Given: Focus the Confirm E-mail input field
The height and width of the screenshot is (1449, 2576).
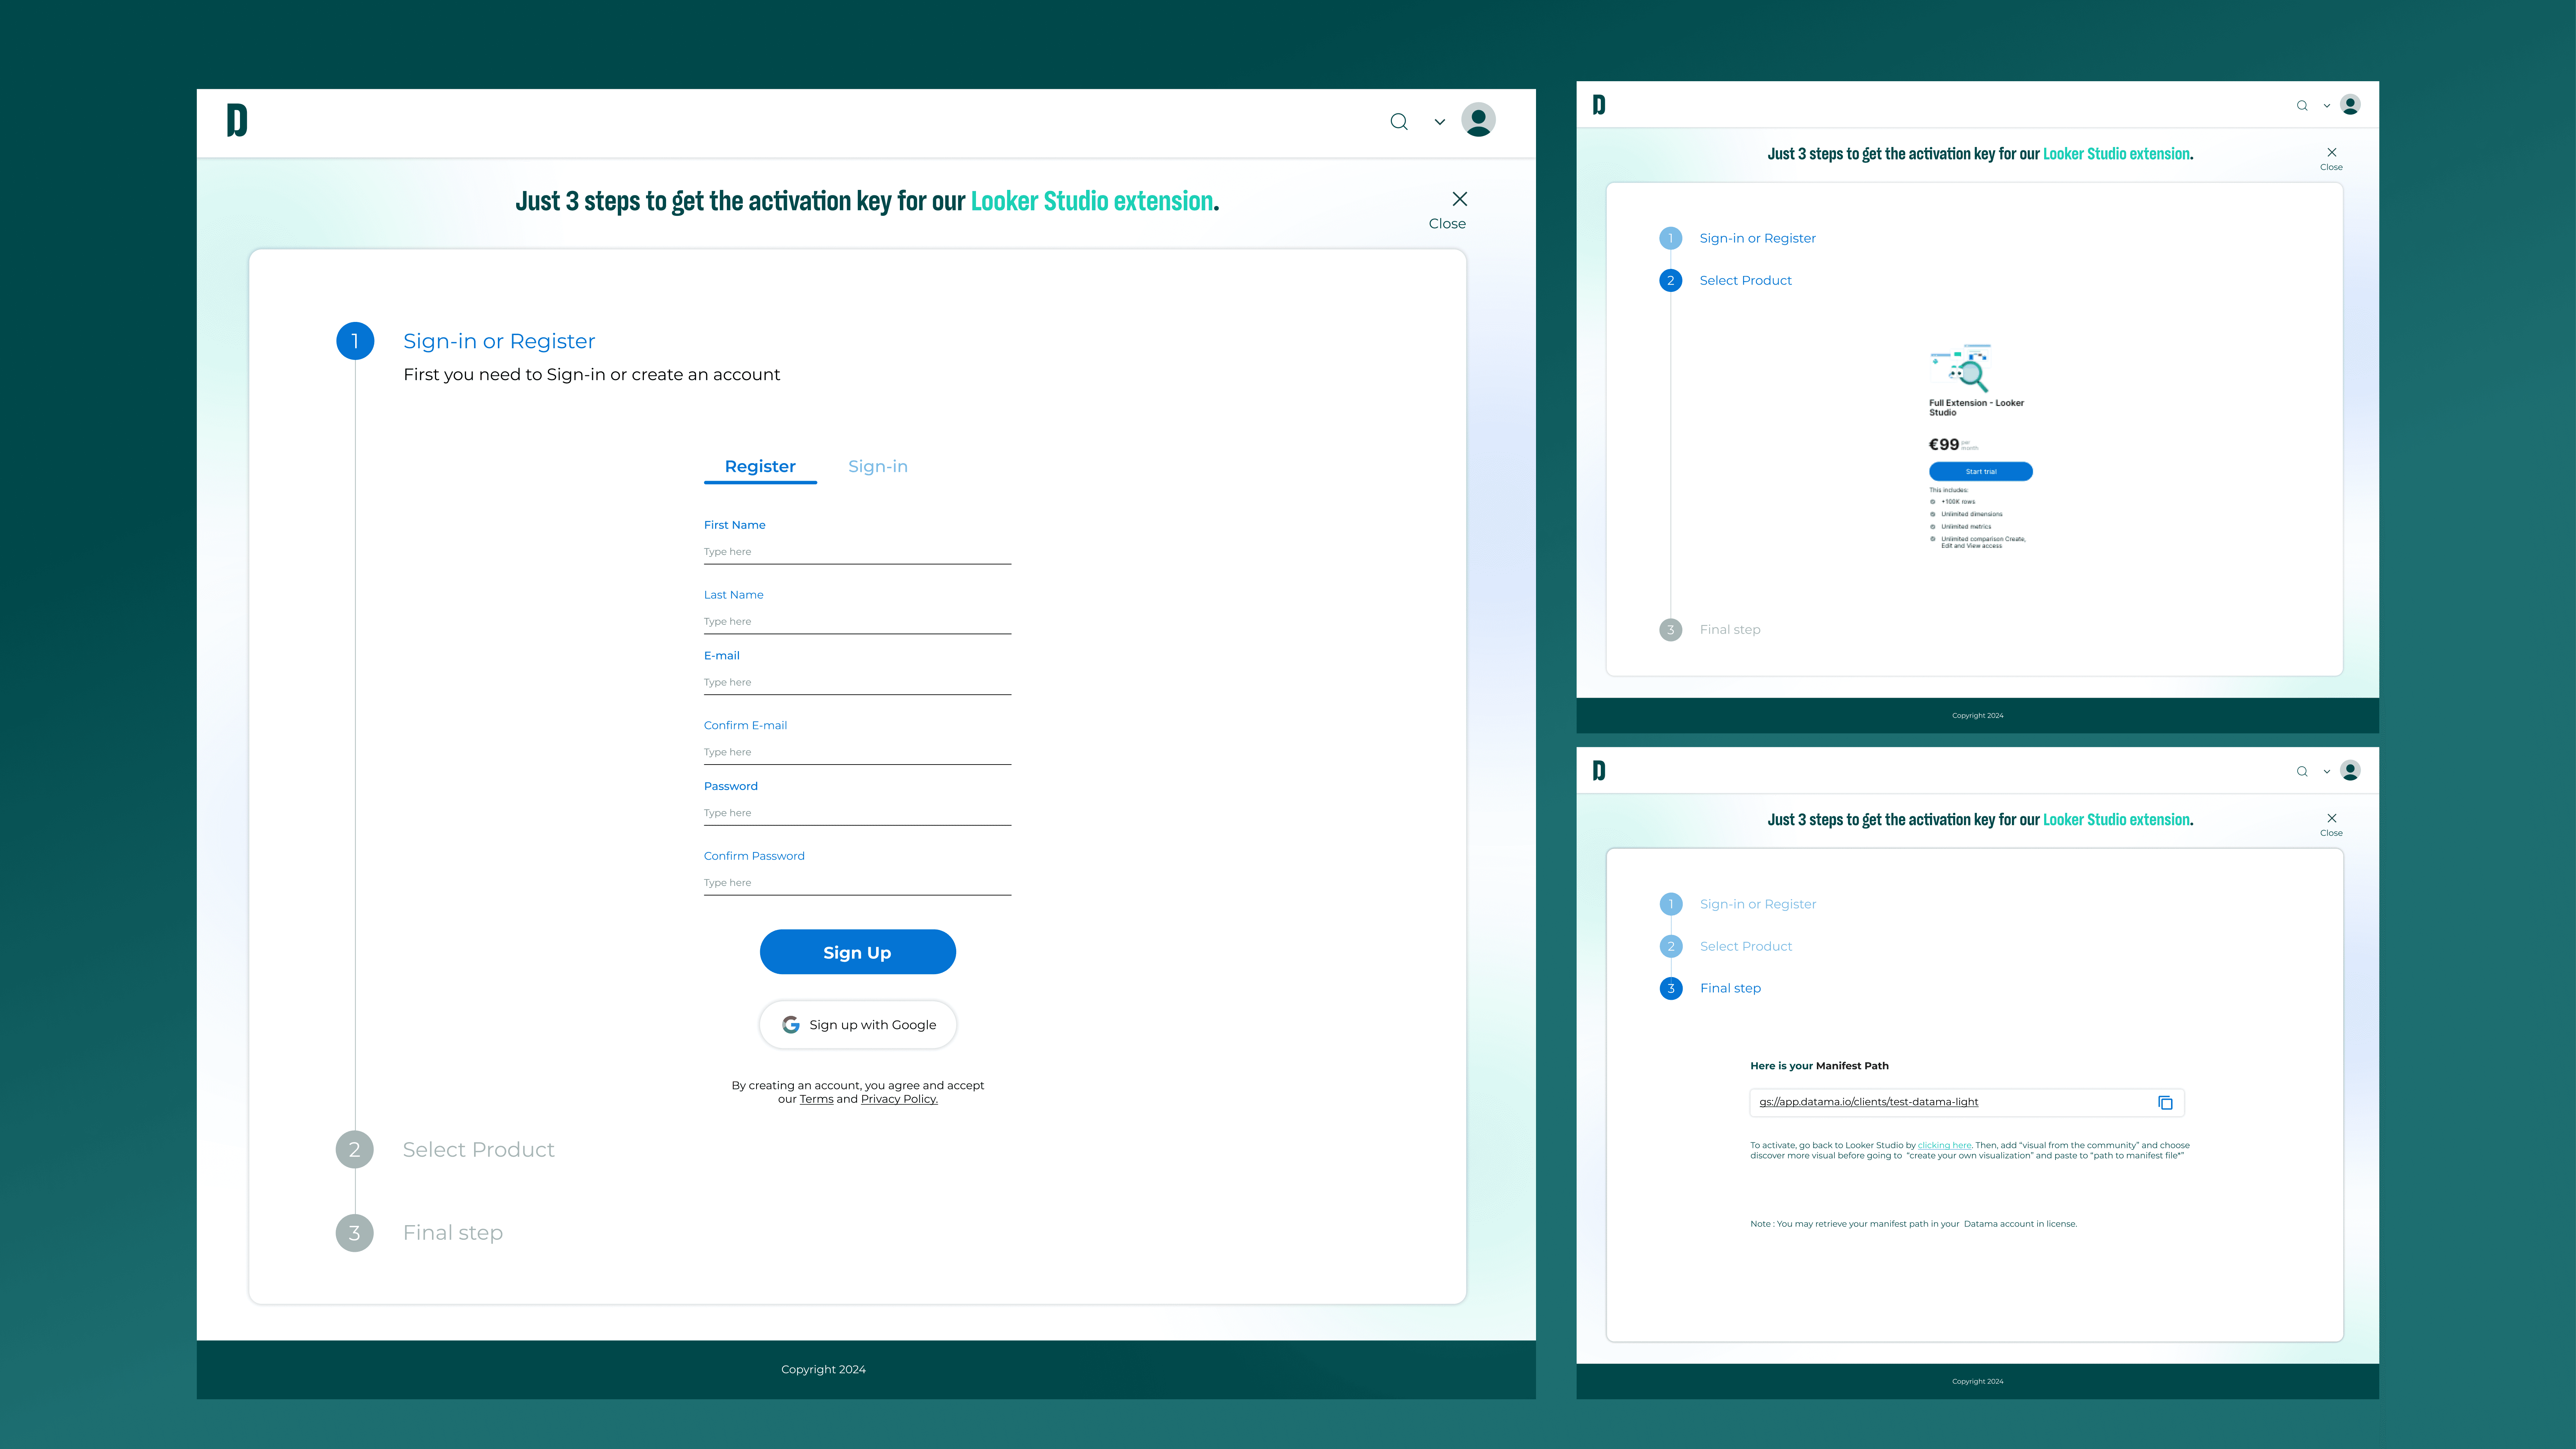Looking at the screenshot, I should [857, 753].
